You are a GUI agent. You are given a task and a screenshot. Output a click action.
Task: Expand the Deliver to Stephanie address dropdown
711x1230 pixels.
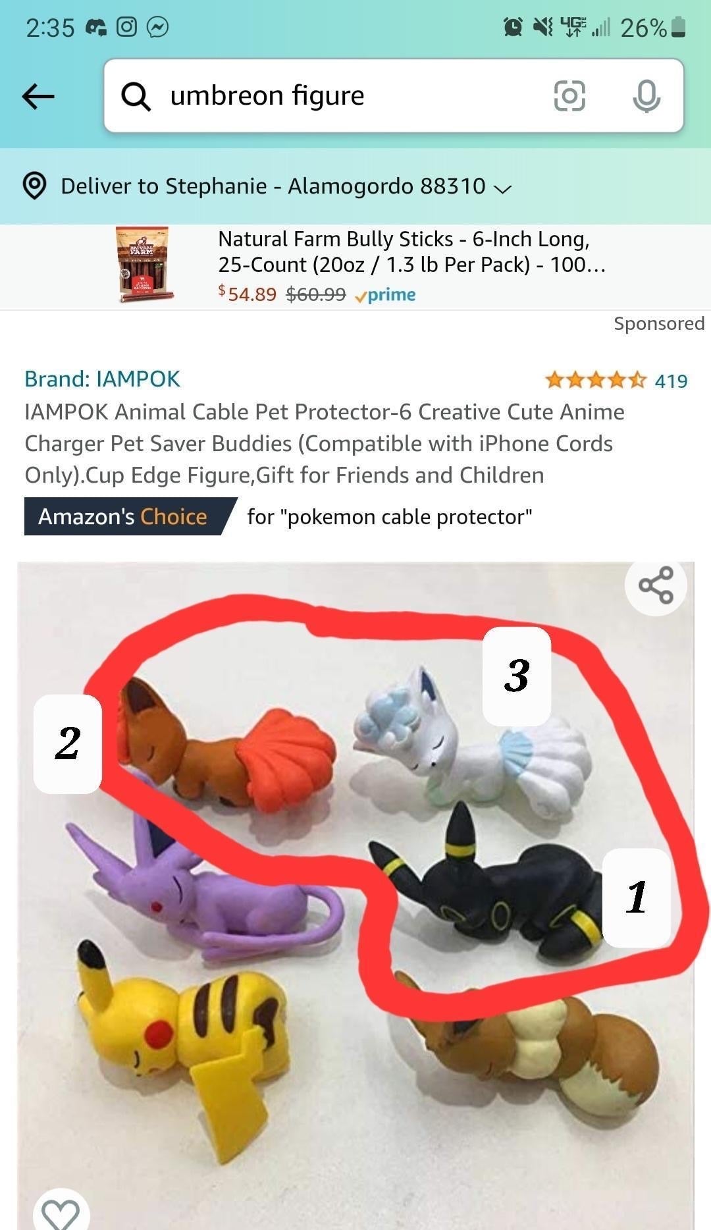pyautogui.click(x=286, y=186)
